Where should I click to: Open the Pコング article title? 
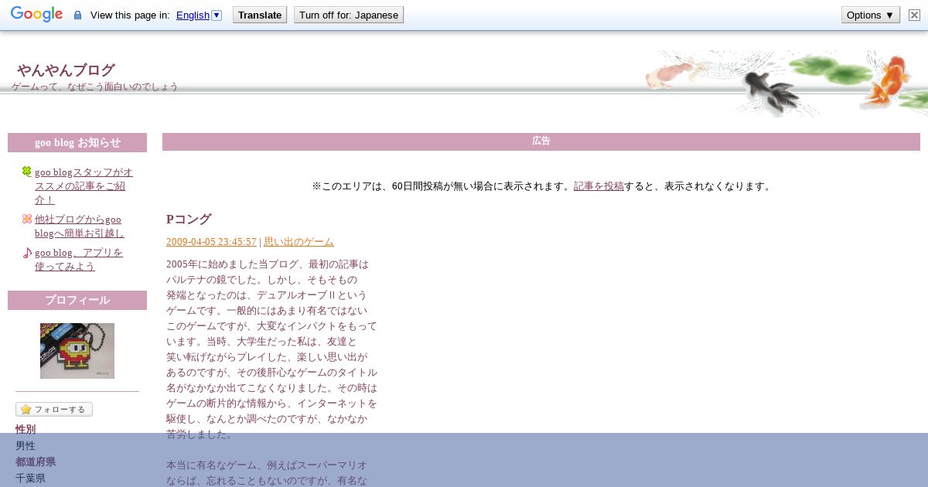(189, 220)
